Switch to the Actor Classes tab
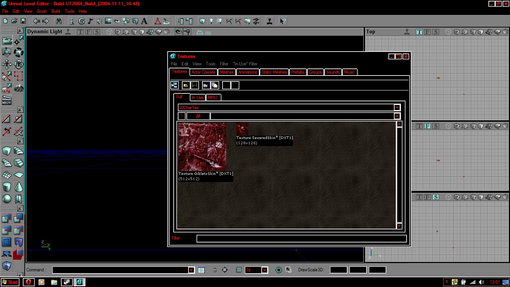 pos(203,72)
